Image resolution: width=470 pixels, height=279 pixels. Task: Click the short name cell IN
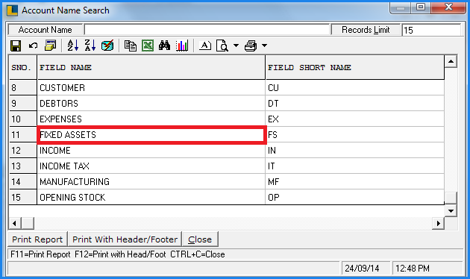(x=354, y=151)
